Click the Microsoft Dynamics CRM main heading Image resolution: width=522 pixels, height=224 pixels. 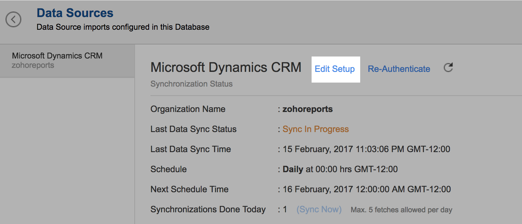[x=226, y=68]
